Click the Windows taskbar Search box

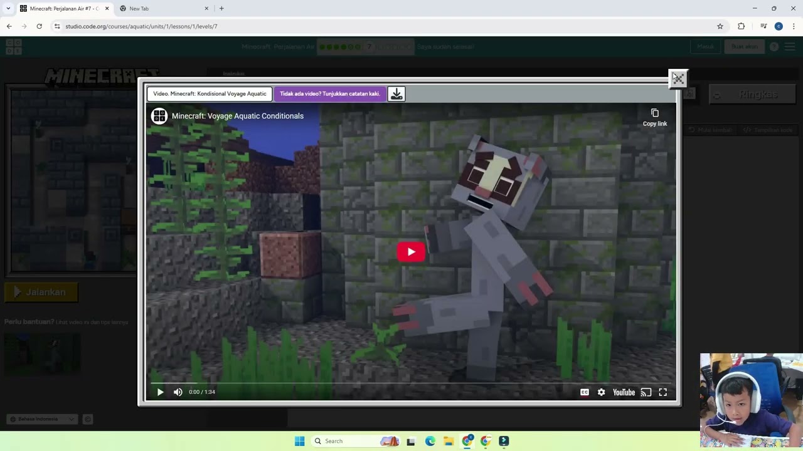(x=356, y=441)
